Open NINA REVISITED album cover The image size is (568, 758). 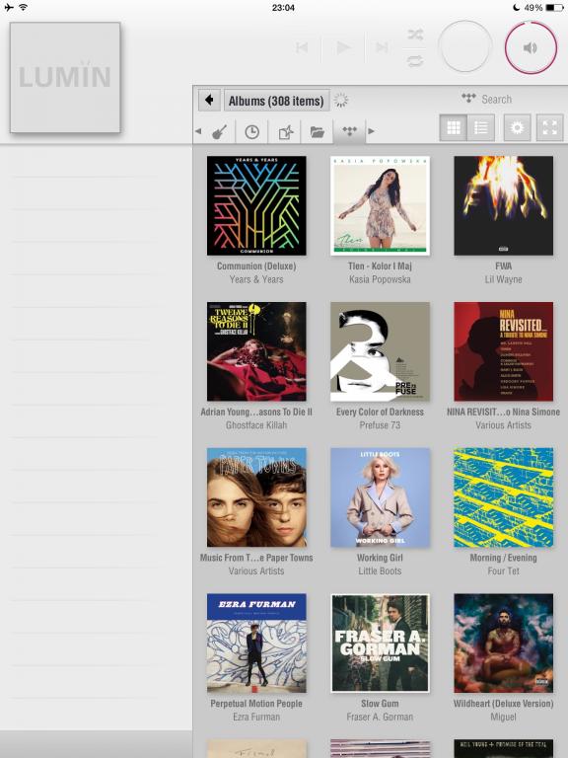503,351
